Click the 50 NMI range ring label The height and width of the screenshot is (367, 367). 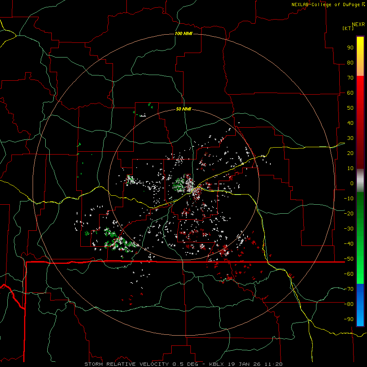pyautogui.click(x=183, y=109)
